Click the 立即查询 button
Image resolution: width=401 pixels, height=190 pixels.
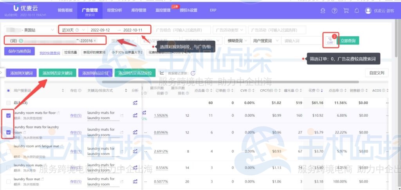(x=348, y=41)
